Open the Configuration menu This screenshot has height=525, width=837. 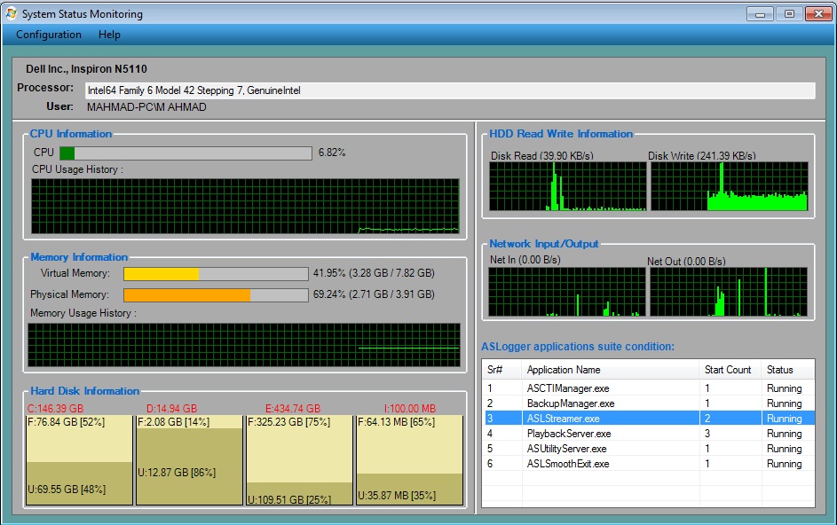pos(47,35)
